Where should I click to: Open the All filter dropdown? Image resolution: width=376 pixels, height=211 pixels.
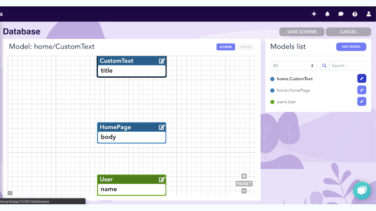click(294, 66)
